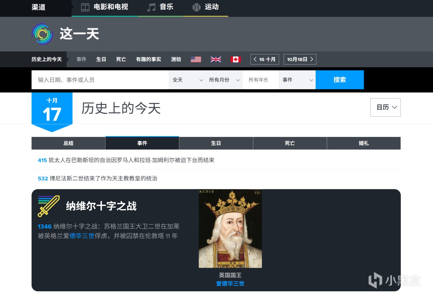Open the 电影和电视 channel
The height and width of the screenshot is (296, 433).
tap(105, 7)
